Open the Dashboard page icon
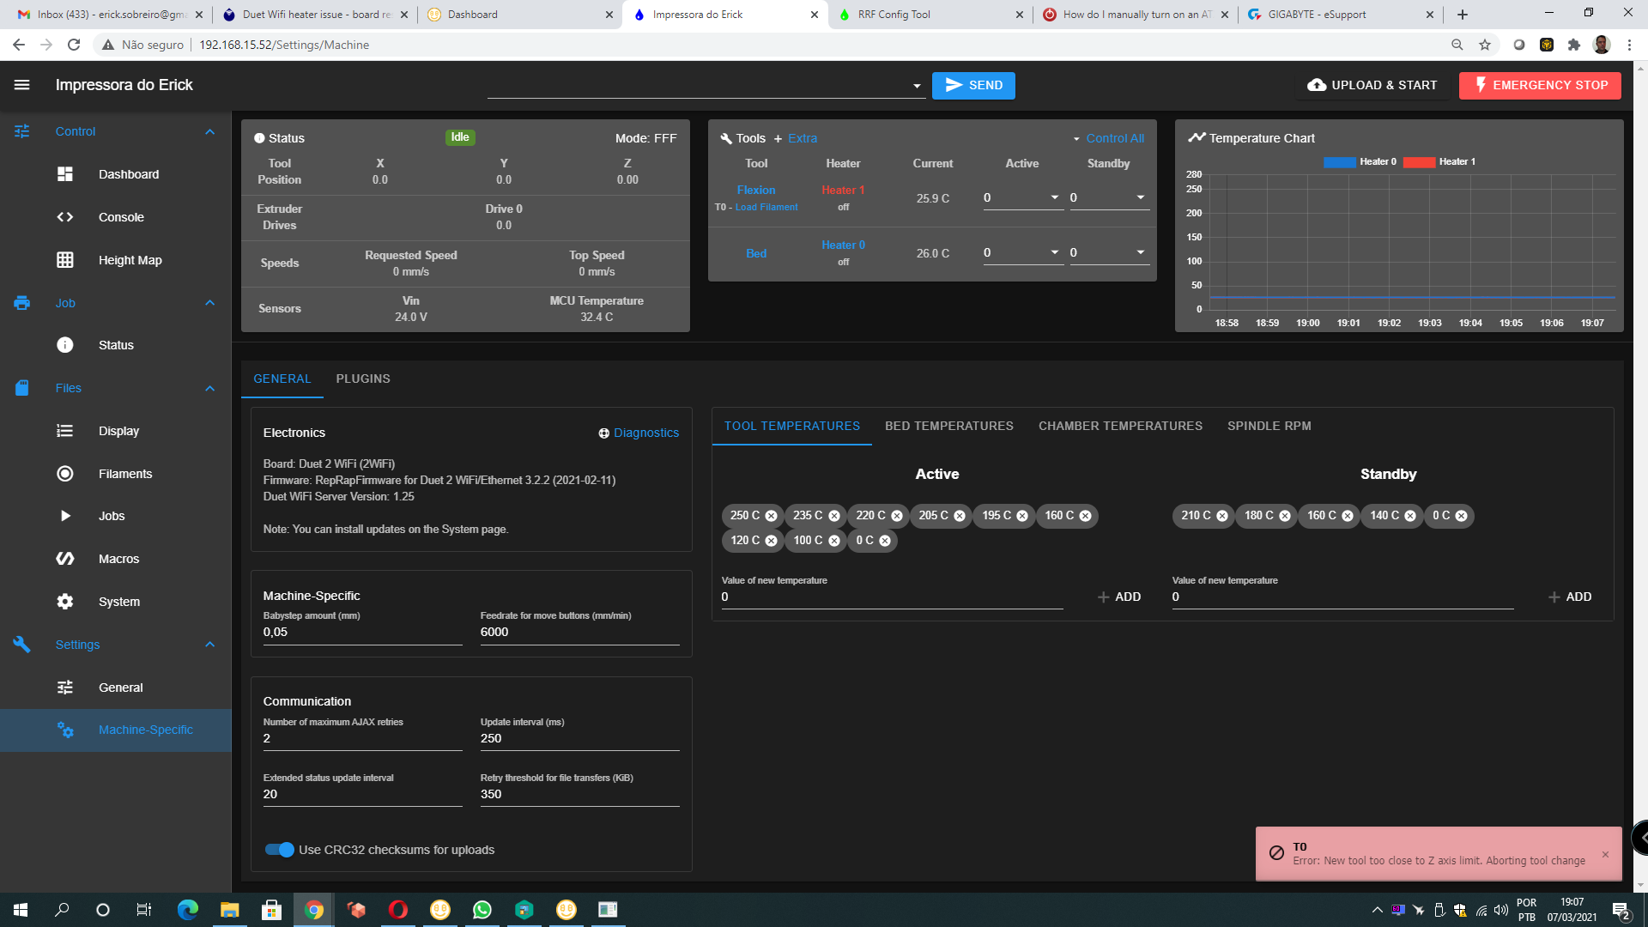The width and height of the screenshot is (1648, 927). (65, 174)
